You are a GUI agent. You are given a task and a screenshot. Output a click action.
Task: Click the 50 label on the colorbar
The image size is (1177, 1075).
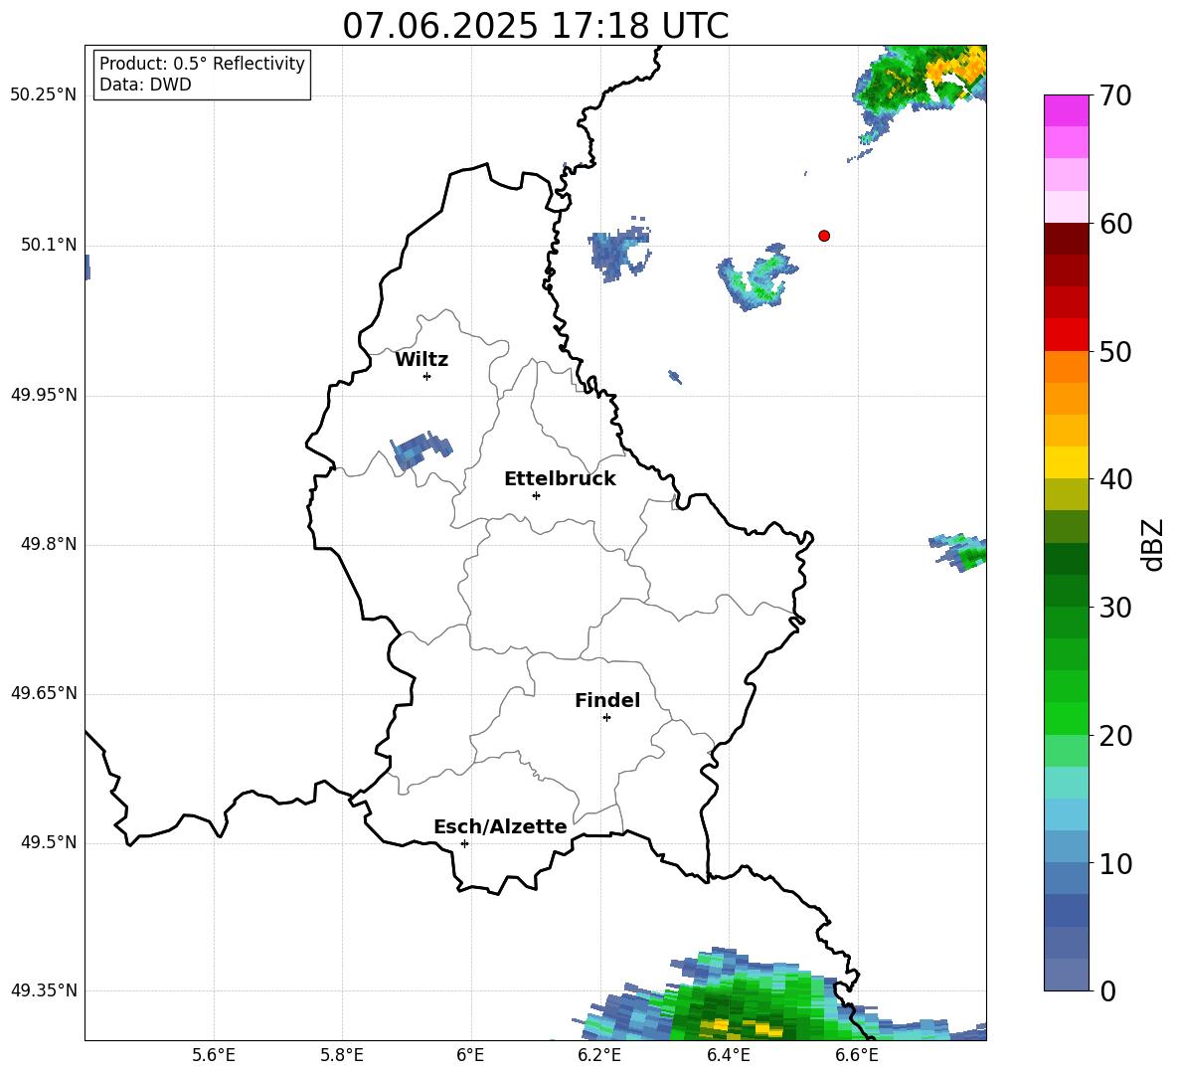coord(1115,351)
